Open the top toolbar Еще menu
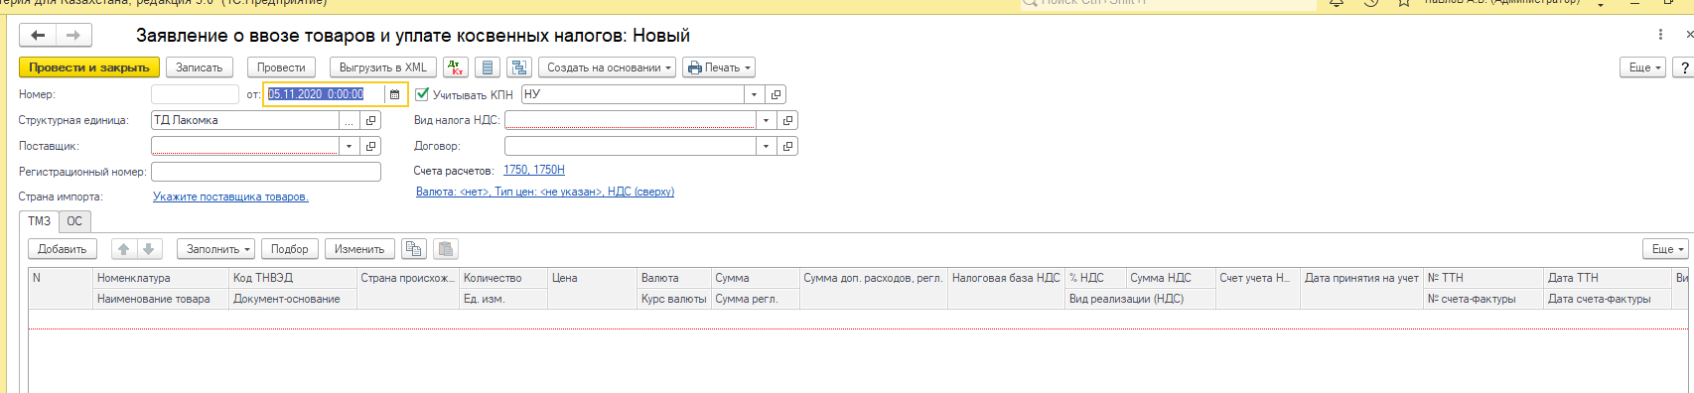 coord(1644,67)
